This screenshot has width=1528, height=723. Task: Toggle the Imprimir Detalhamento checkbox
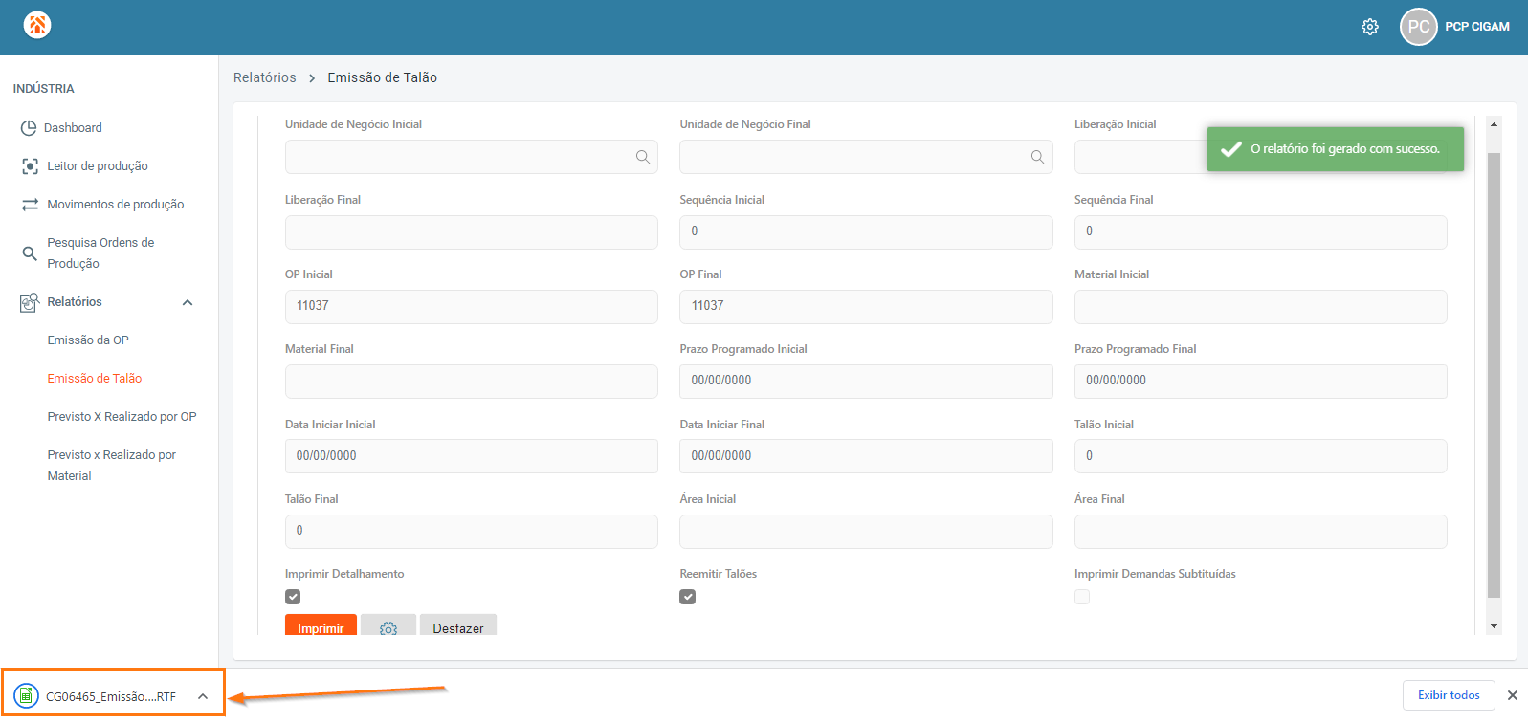pyautogui.click(x=293, y=597)
